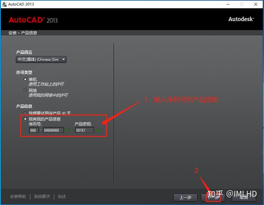Click the green checkmark beside product key
This screenshot has width=264, height=205.
[99, 130]
